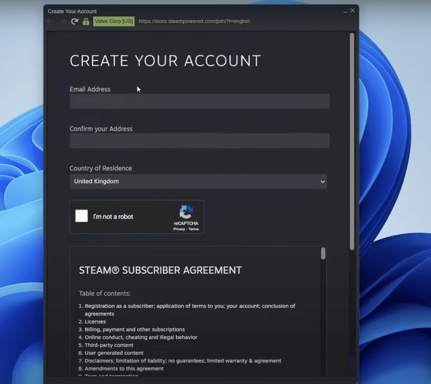Click the STEAM® SUBSCRIBER AGREEMENT heading
431x384 pixels.
click(x=160, y=270)
